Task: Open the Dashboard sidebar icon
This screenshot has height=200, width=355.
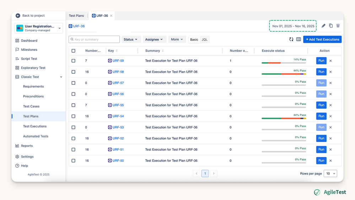Action: click(x=17, y=41)
